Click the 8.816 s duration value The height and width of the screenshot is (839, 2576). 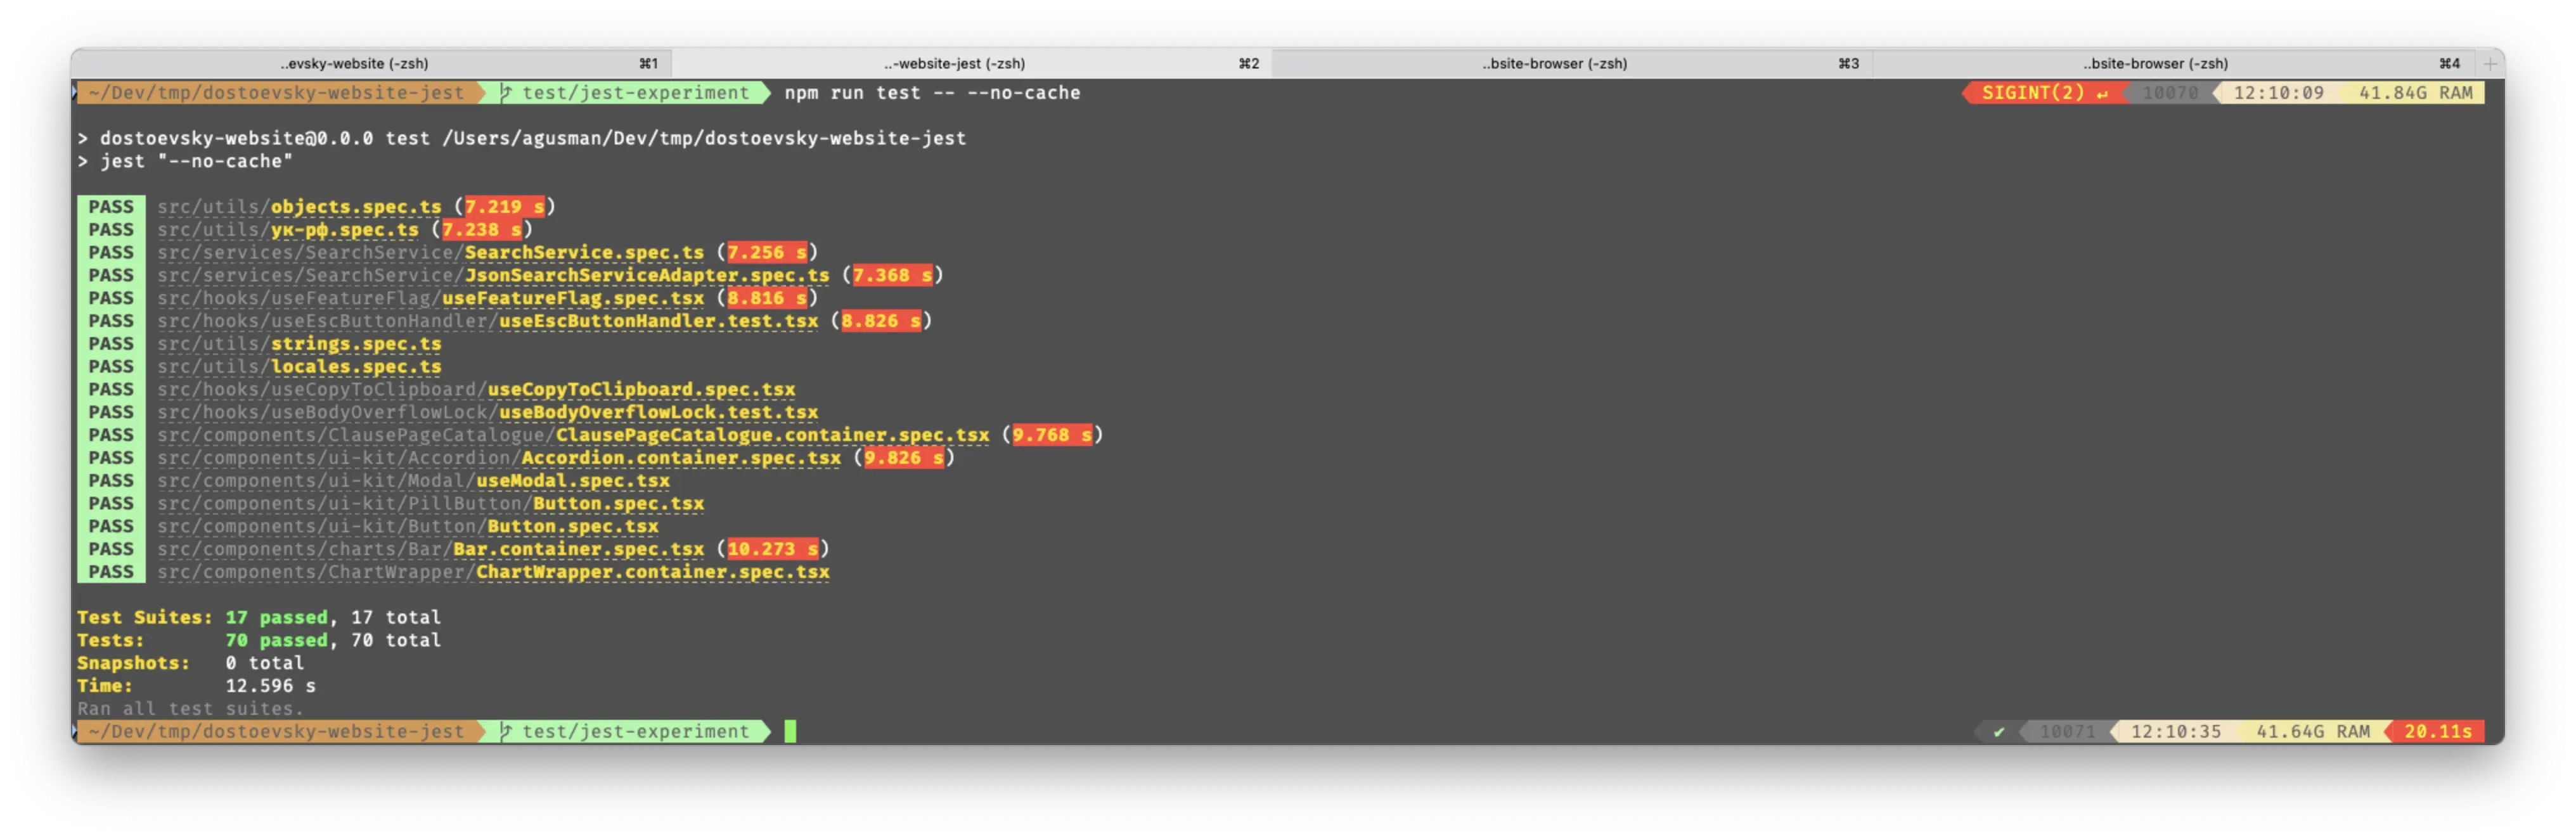pyautogui.click(x=767, y=299)
